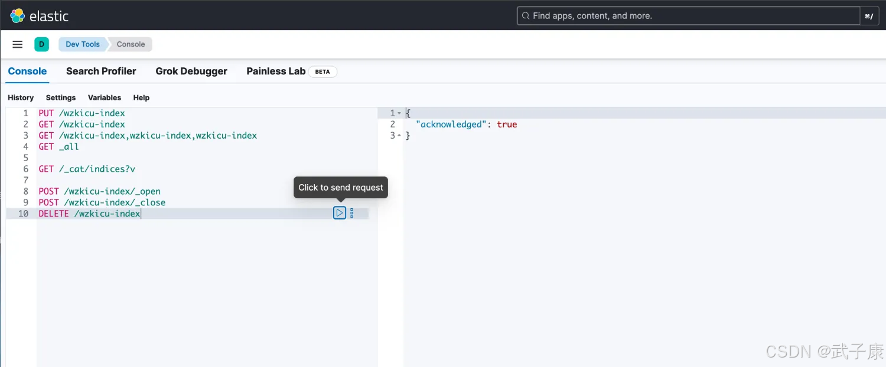This screenshot has width=886, height=367.
Task: Open console Settings
Action: pos(61,98)
